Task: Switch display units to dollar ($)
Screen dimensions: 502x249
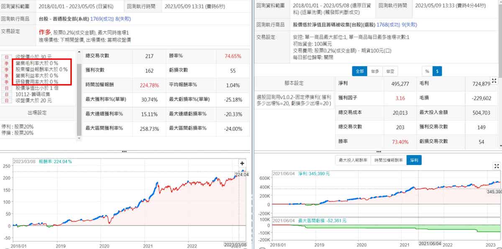Action: click(437, 71)
